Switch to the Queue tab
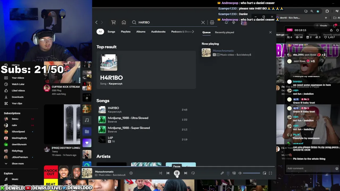Viewport: 340px width, 191px height. pos(206,32)
